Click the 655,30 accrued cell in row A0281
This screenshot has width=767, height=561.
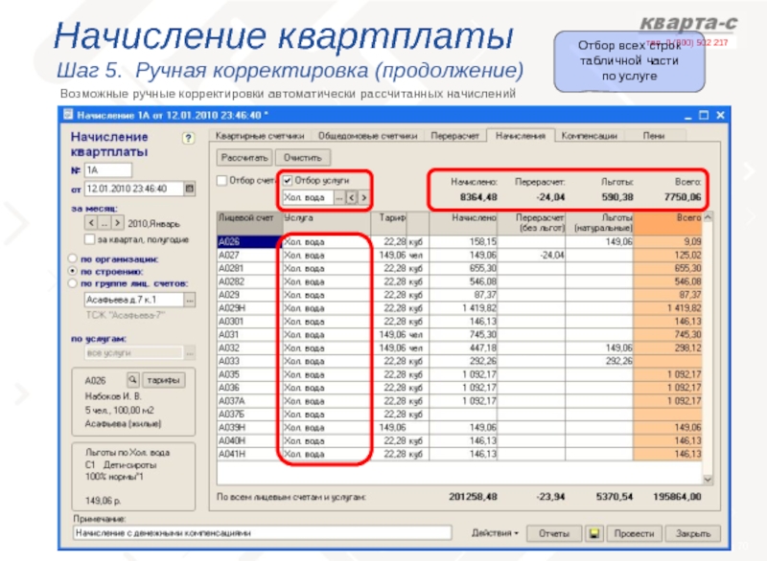[x=463, y=268]
